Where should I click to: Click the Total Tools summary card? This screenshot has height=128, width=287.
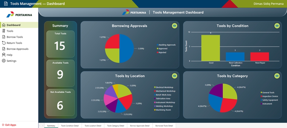tap(60, 44)
